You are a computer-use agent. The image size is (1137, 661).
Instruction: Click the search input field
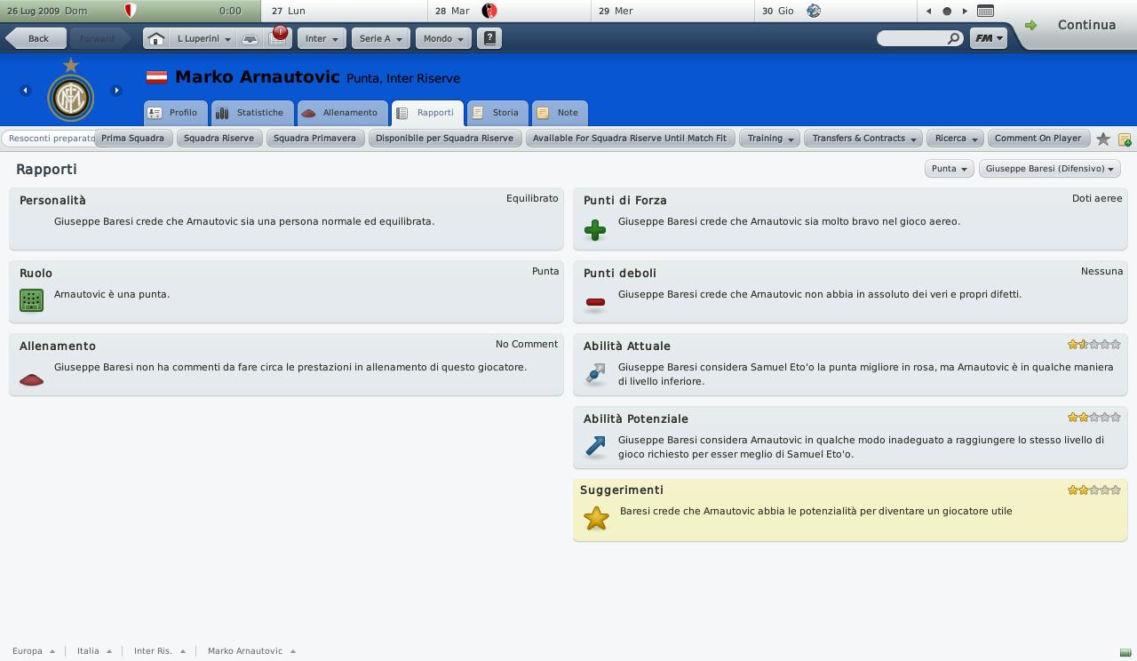[919, 38]
